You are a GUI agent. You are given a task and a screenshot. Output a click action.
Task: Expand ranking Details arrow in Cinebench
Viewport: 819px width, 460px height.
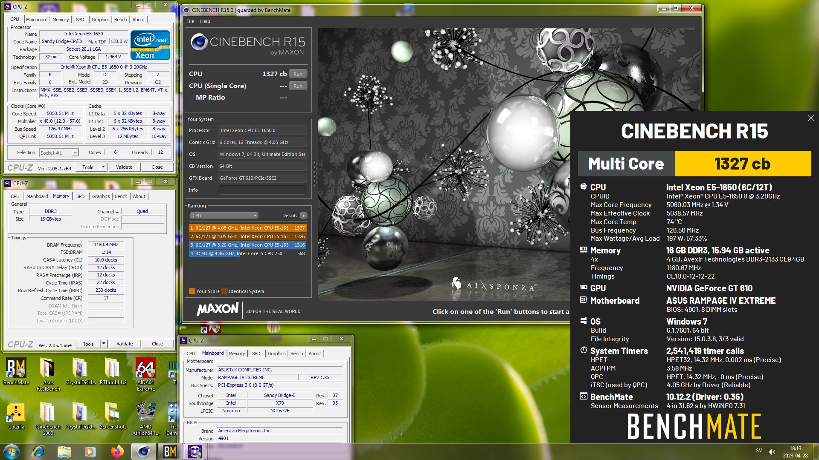pos(303,216)
